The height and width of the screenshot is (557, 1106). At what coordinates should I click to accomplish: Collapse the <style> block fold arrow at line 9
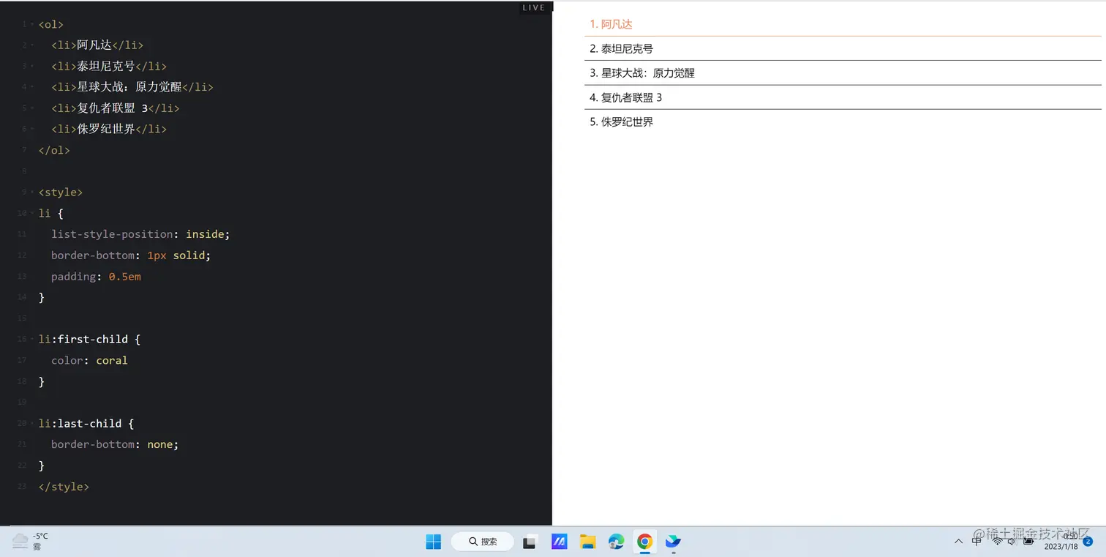click(x=31, y=192)
